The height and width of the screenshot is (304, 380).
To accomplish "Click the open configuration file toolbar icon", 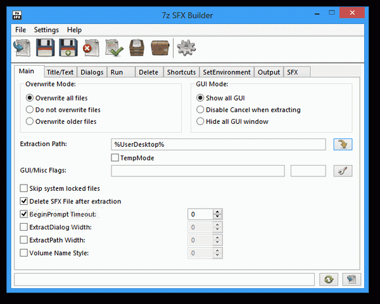I will pyautogui.click(x=22, y=47).
